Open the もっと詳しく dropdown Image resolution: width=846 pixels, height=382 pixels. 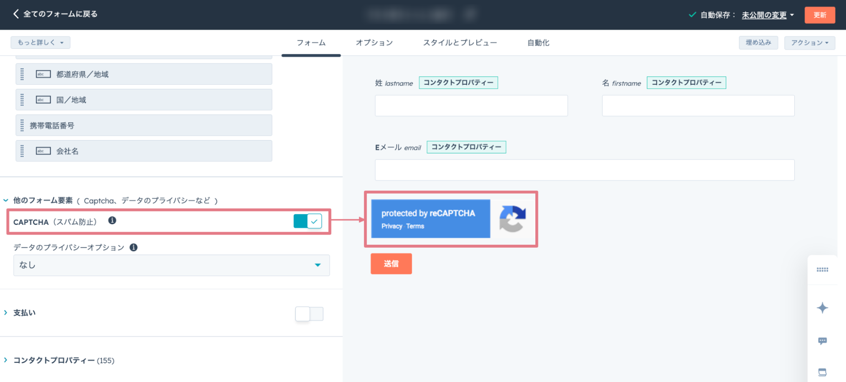tap(40, 42)
